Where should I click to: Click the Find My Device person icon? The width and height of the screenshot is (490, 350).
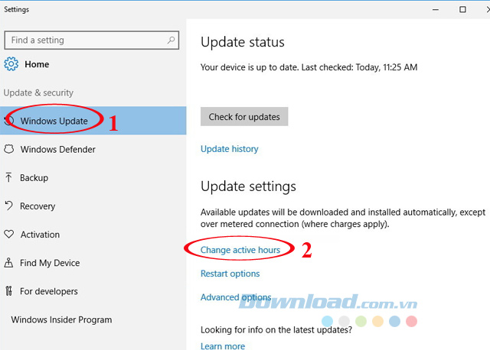tap(8, 263)
